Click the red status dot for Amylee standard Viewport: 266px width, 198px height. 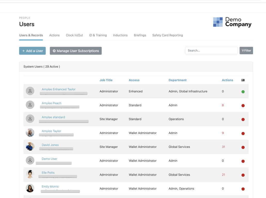point(243,120)
